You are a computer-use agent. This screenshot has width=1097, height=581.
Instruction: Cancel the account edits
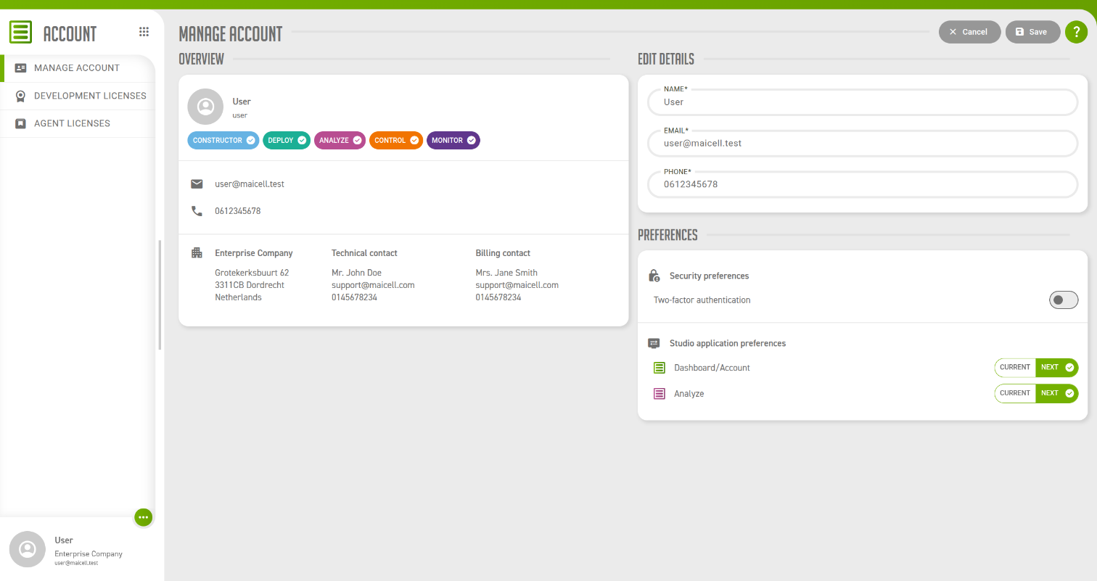tap(969, 32)
